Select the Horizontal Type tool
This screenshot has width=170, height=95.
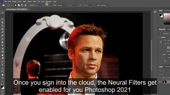(2, 65)
